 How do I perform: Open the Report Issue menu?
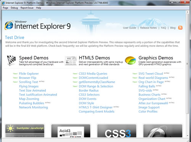pos(27,8)
